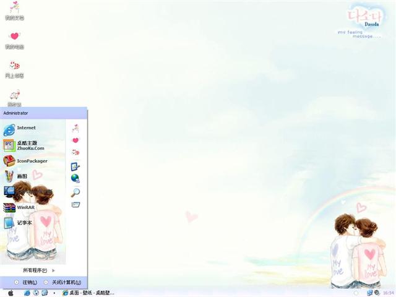This screenshot has width=396, height=297.
Task: Open the magnifier Search icon in Start menu
Action: 75,192
